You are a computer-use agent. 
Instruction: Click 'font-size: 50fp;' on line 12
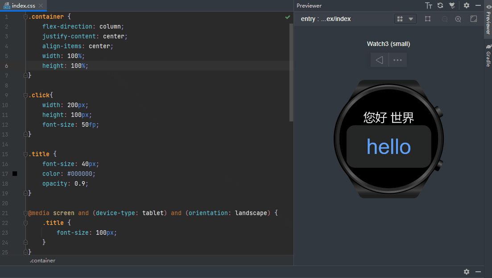tap(70, 124)
